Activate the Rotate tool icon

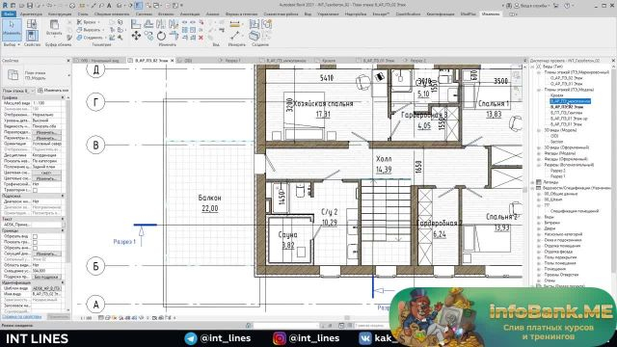click(161, 36)
